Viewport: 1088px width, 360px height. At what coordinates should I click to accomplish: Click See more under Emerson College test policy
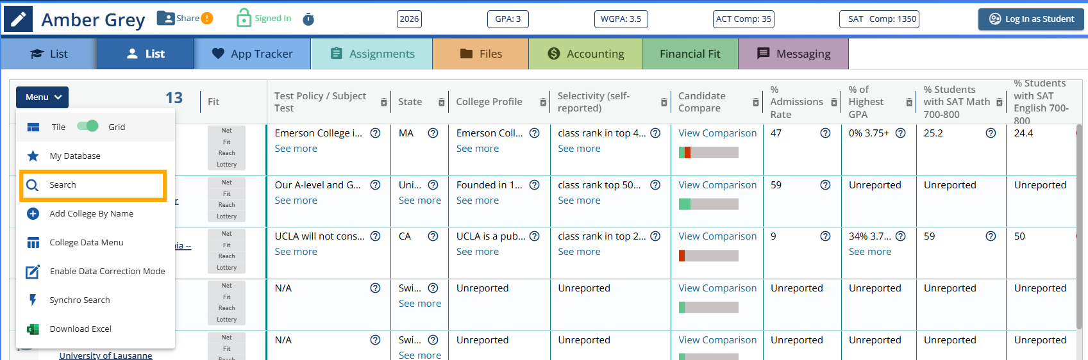[x=296, y=148]
